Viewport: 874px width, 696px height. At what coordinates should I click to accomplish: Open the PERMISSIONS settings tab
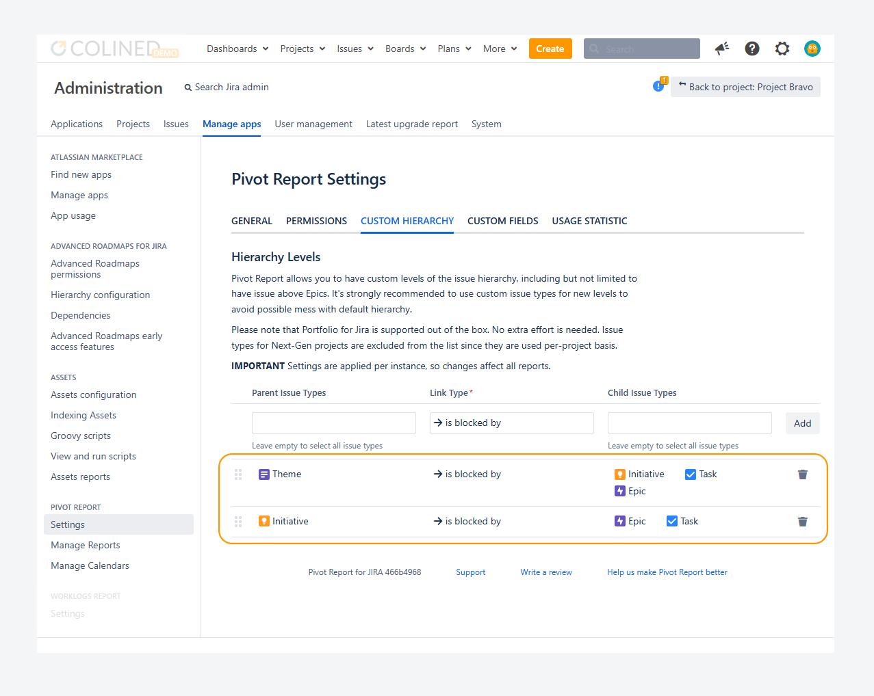pos(316,221)
